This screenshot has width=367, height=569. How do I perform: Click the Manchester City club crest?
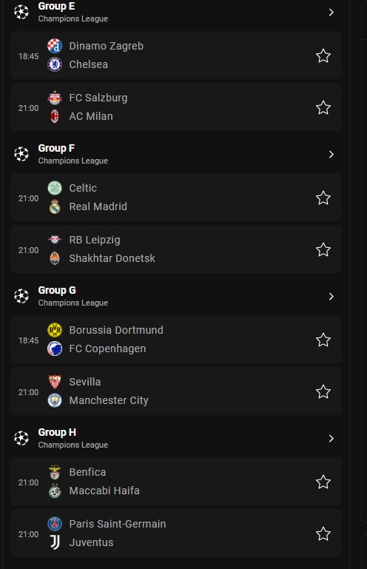pos(55,400)
